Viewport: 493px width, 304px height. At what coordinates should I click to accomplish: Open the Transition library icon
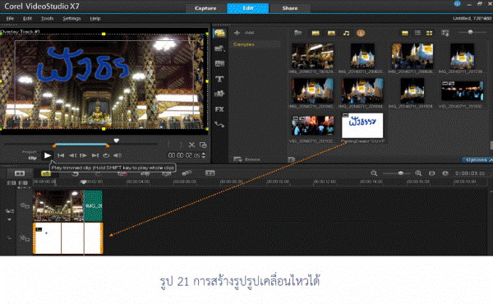[x=219, y=63]
